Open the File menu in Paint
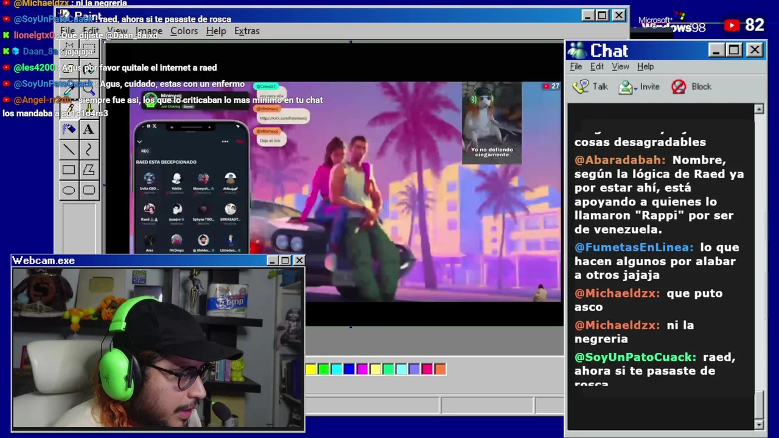The height and width of the screenshot is (438, 779). (x=68, y=31)
